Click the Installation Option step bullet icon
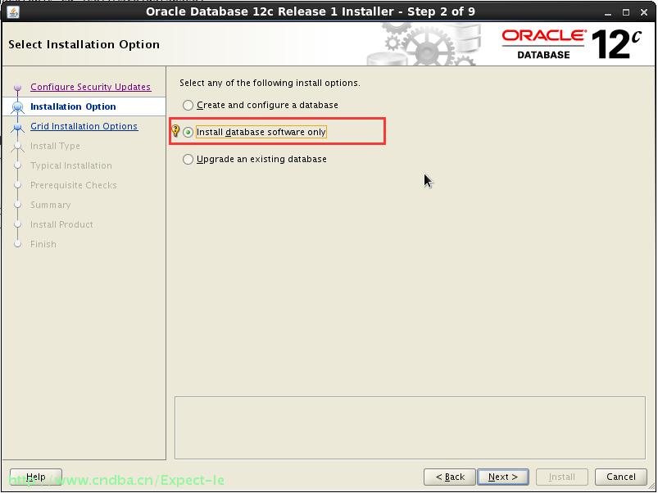This screenshot has height=493, width=658. [18, 107]
